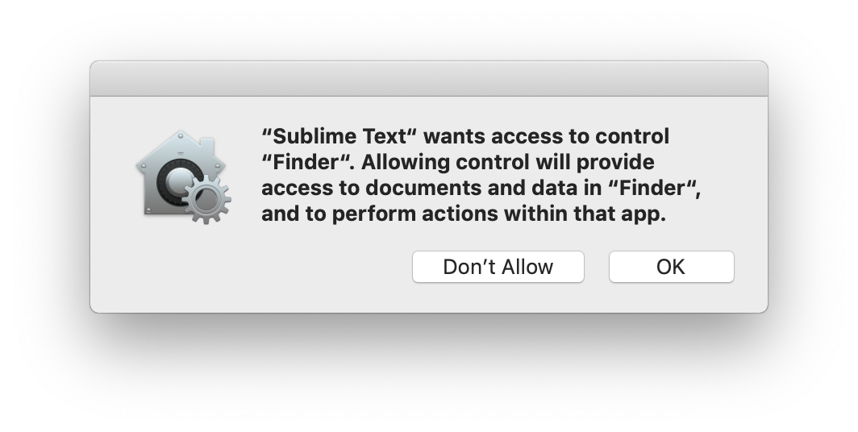Click the roof of the house icon
The width and height of the screenshot is (858, 432).
179,143
